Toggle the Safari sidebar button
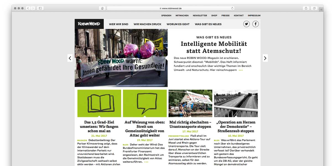332x166 pixels. click(x=40, y=8)
